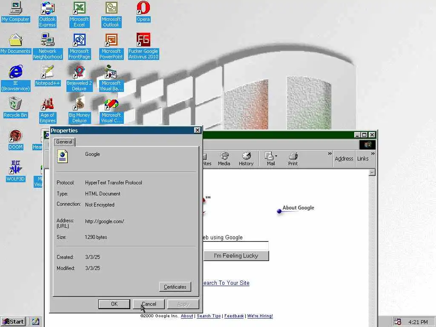Screen dimensions: 436x327
Task: Expand the Mail button dropdown arrow
Action: (276, 156)
